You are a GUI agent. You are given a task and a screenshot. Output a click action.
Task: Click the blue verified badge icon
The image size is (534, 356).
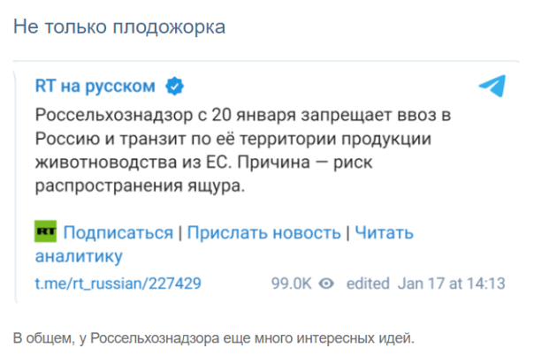coord(176,87)
